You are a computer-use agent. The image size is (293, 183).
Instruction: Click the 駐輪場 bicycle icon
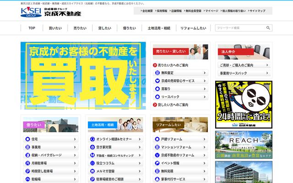27,179
